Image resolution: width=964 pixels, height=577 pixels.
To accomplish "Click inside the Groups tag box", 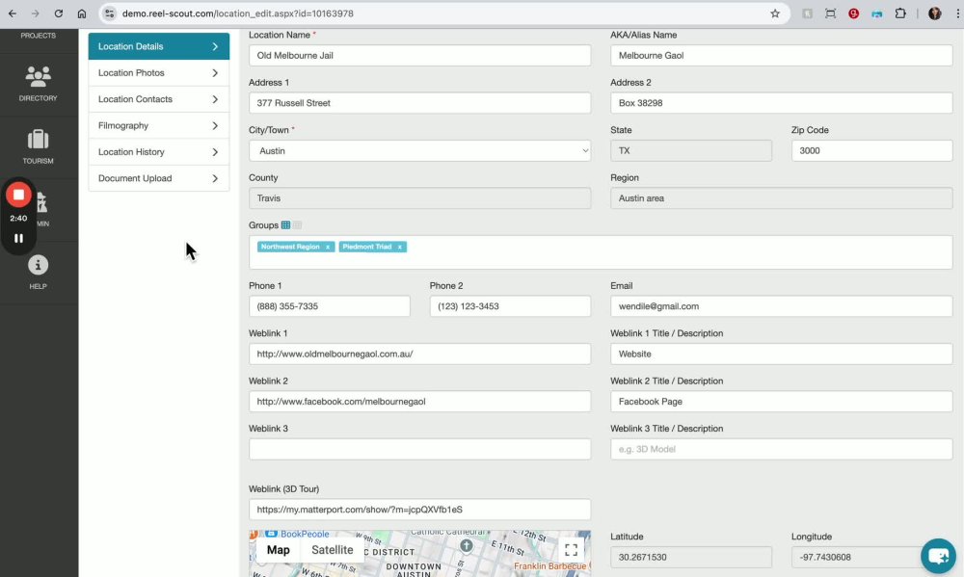I will 601,252.
